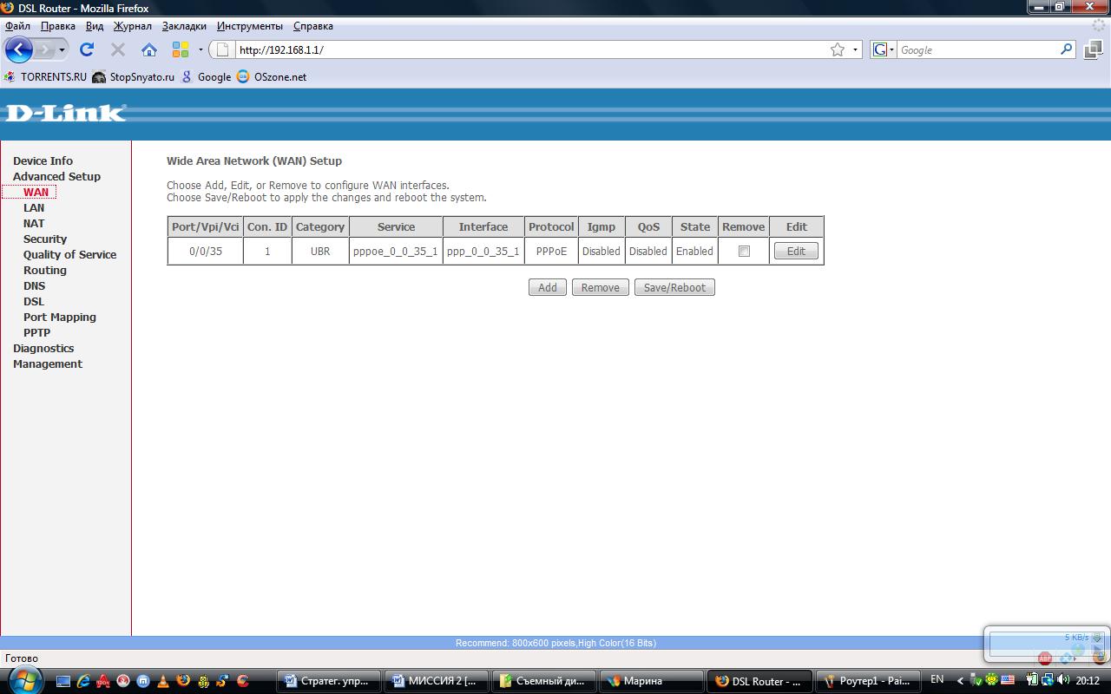Click the Firefox icon in the title bar
Viewport: 1111px width, 694px height.
(8, 8)
